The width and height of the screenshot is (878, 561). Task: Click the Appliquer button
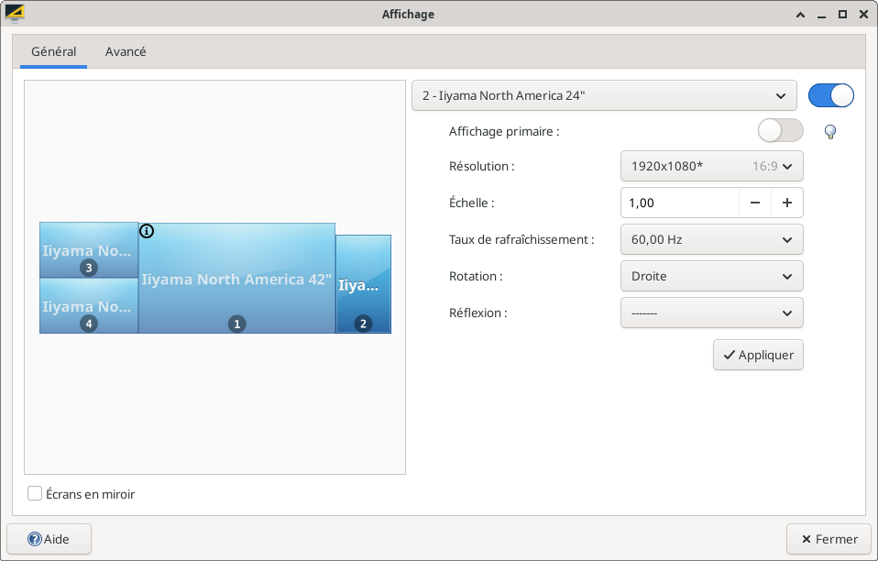[x=758, y=355]
